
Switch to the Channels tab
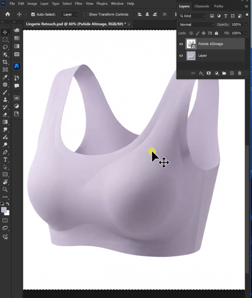202,6
